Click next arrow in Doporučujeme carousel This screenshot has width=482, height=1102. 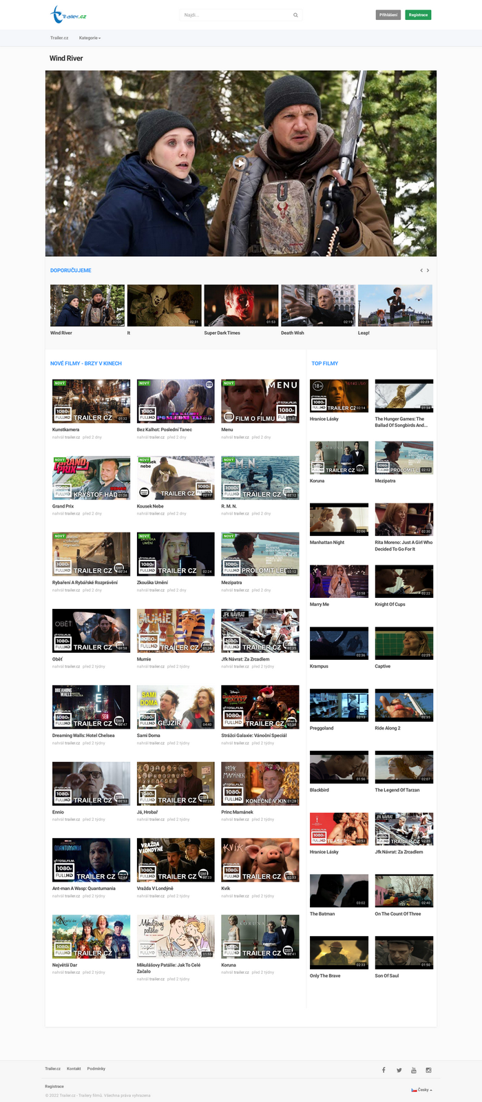click(428, 270)
